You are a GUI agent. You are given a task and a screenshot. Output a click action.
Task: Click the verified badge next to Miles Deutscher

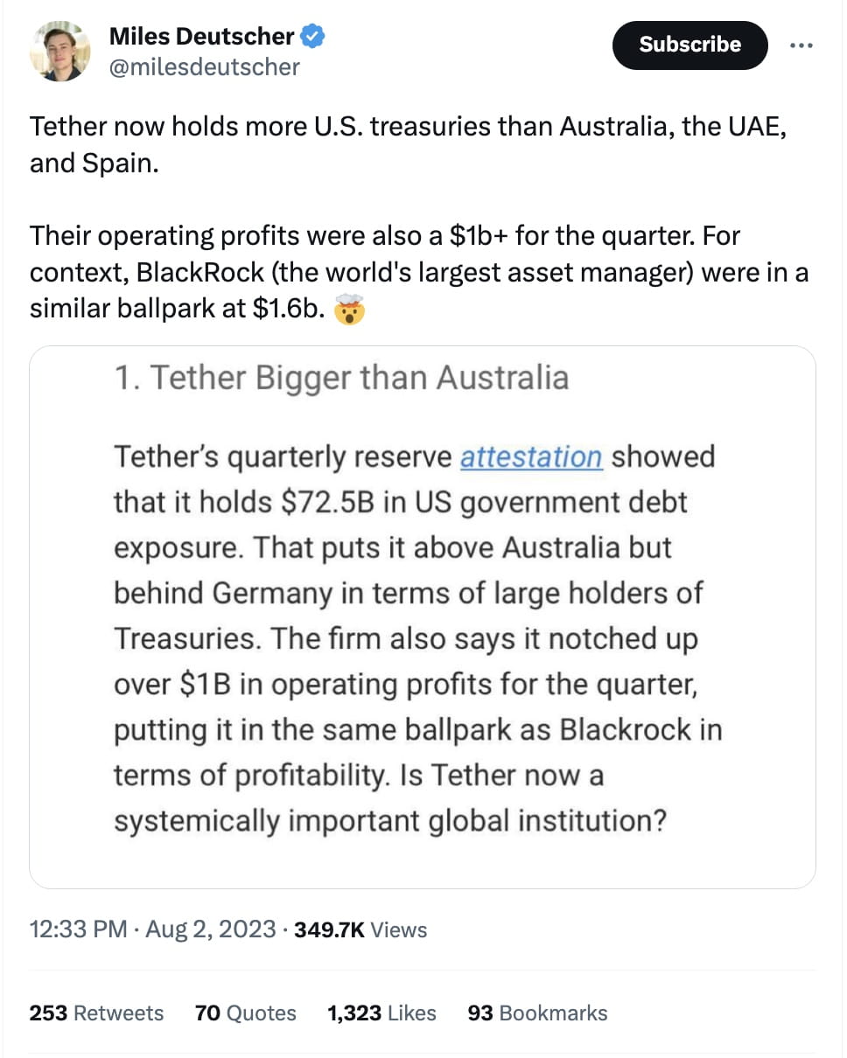coord(311,36)
